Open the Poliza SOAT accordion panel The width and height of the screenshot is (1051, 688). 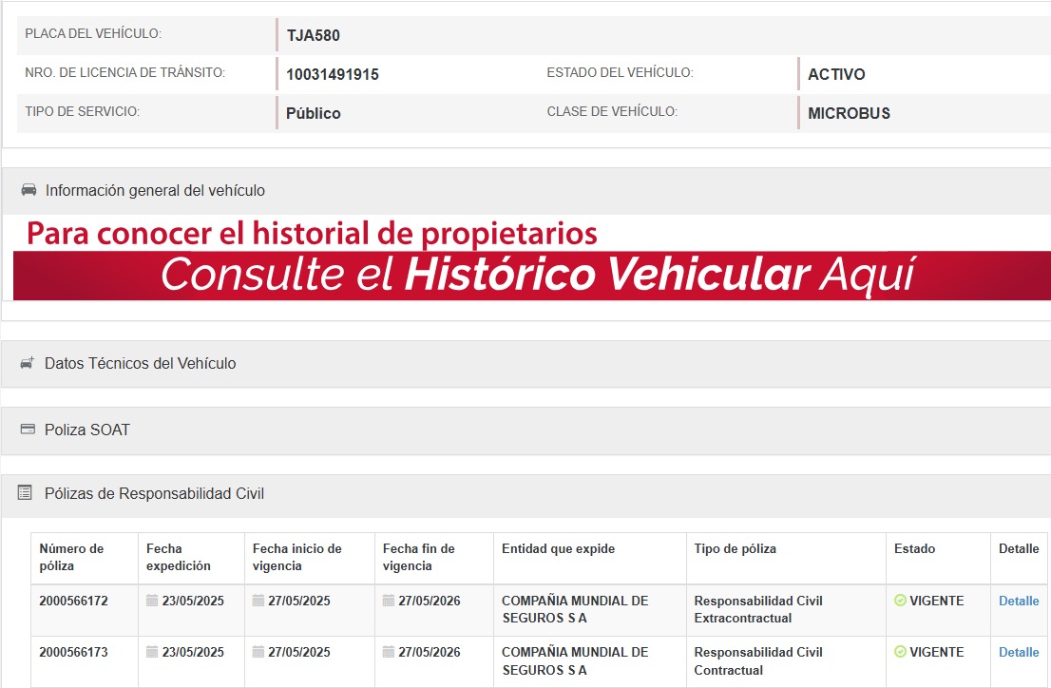click(86, 430)
